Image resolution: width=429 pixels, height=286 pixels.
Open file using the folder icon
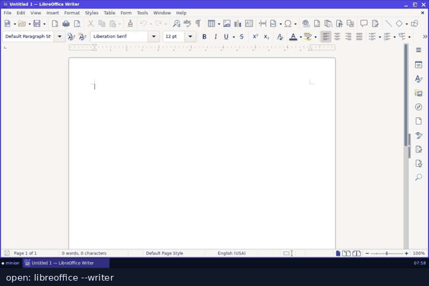point(22,24)
